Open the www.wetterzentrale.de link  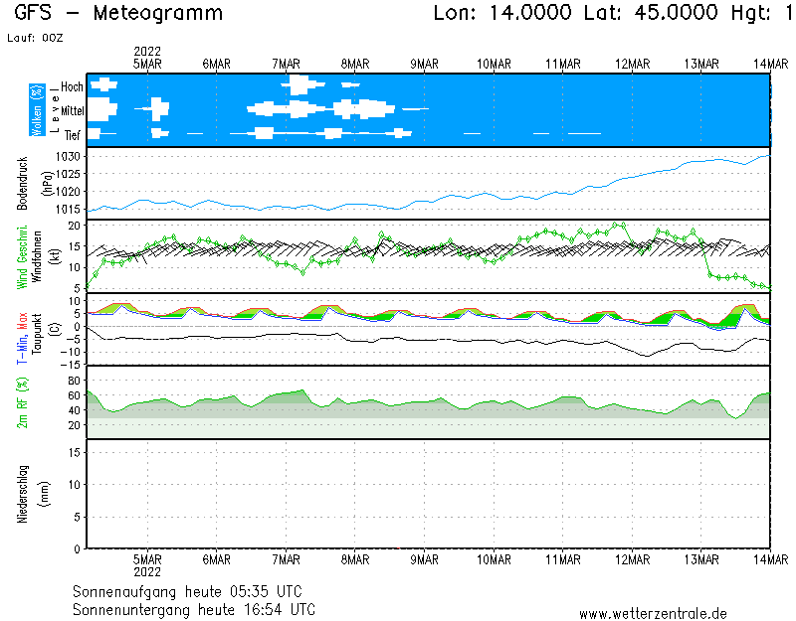point(653,613)
